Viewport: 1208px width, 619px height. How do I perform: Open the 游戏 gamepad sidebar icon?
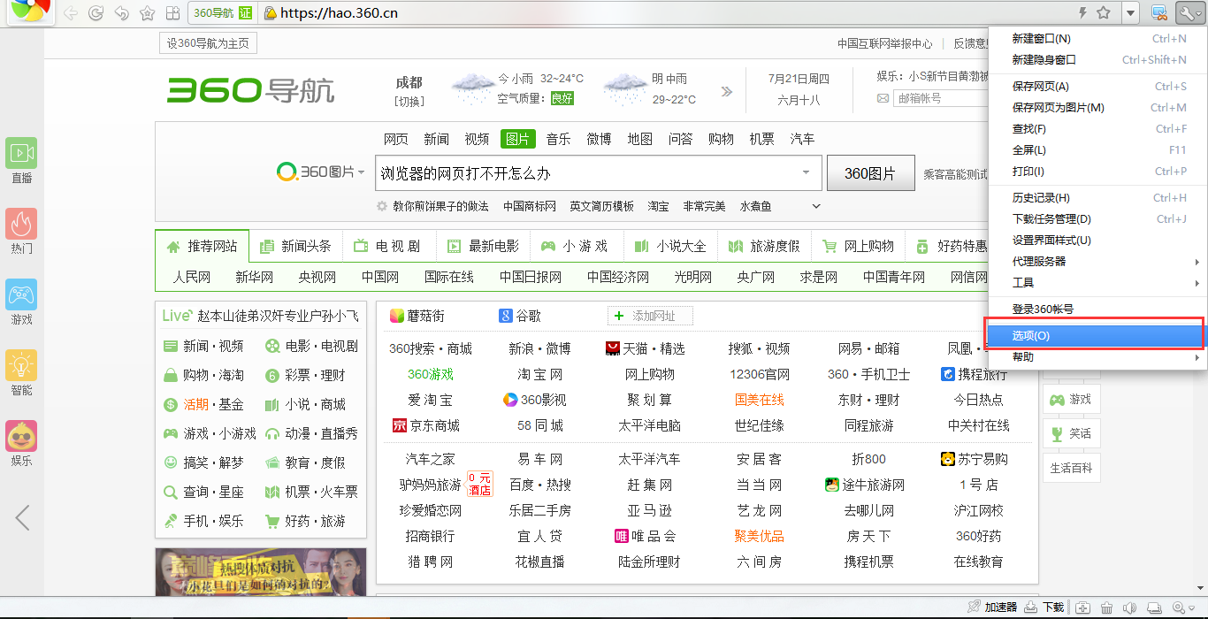[x=21, y=294]
